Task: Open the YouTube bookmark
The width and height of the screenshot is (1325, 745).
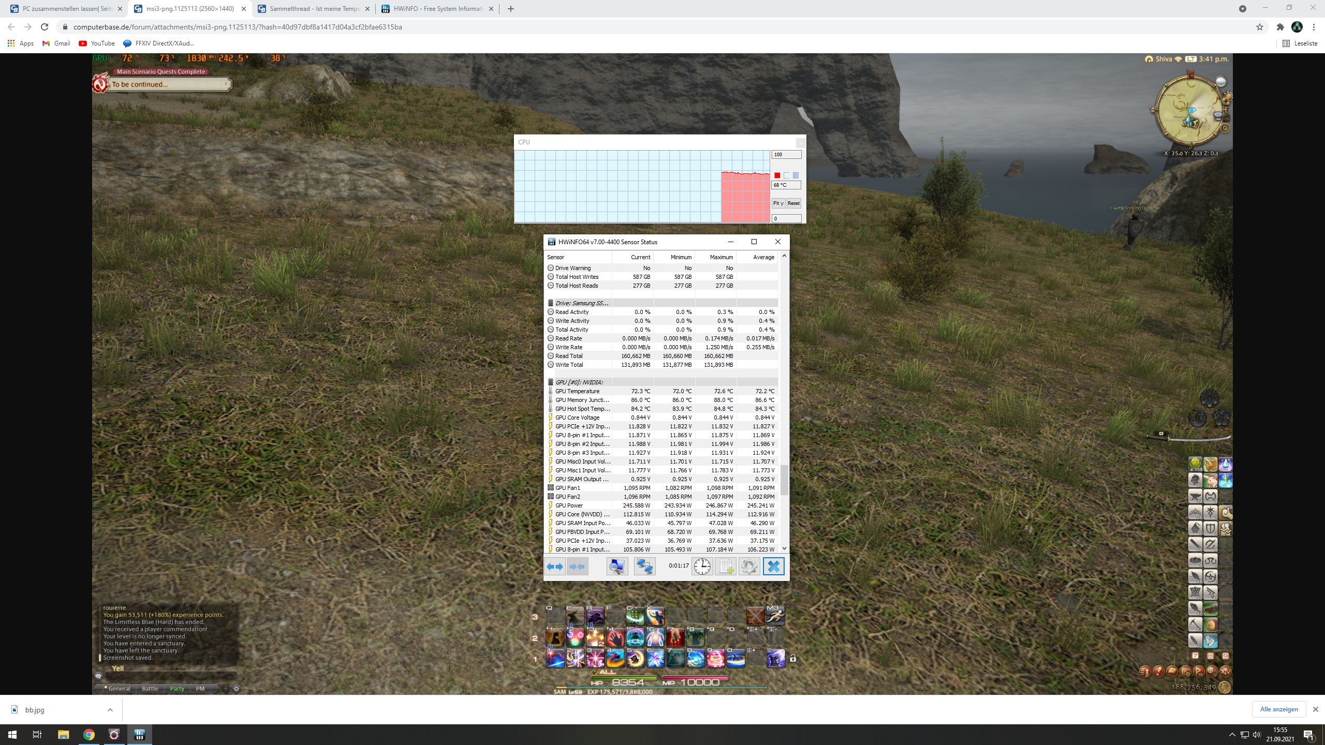Action: click(97, 43)
